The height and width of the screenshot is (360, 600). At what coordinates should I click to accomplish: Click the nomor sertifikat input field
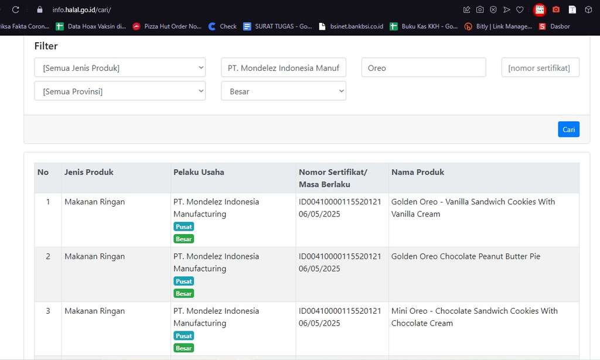tap(540, 68)
